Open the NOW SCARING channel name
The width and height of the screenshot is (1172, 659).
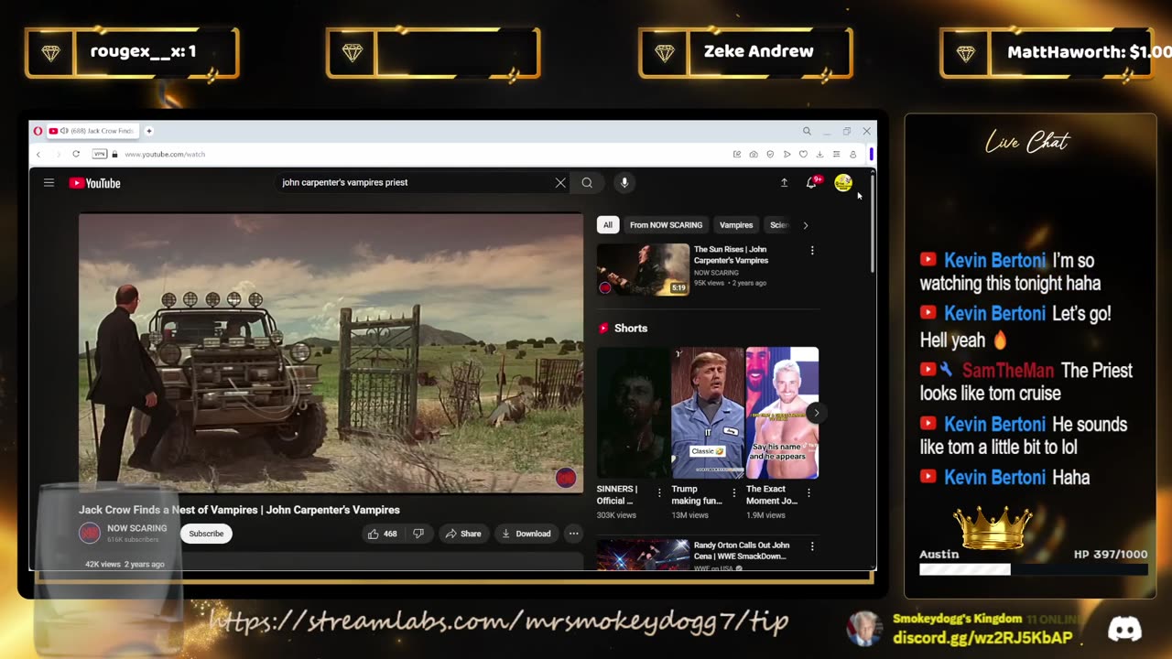tap(137, 528)
